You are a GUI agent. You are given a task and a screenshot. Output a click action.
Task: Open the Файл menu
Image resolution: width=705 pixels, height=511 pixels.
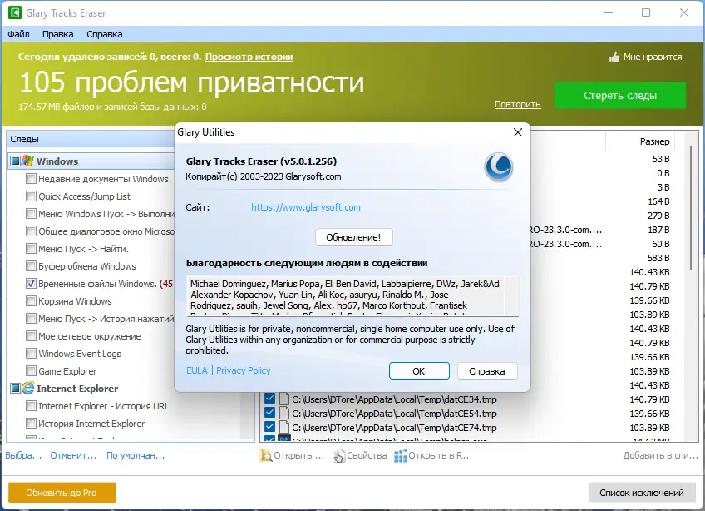[x=18, y=34]
